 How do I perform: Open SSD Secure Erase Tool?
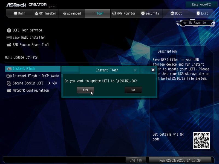[x=31, y=45]
